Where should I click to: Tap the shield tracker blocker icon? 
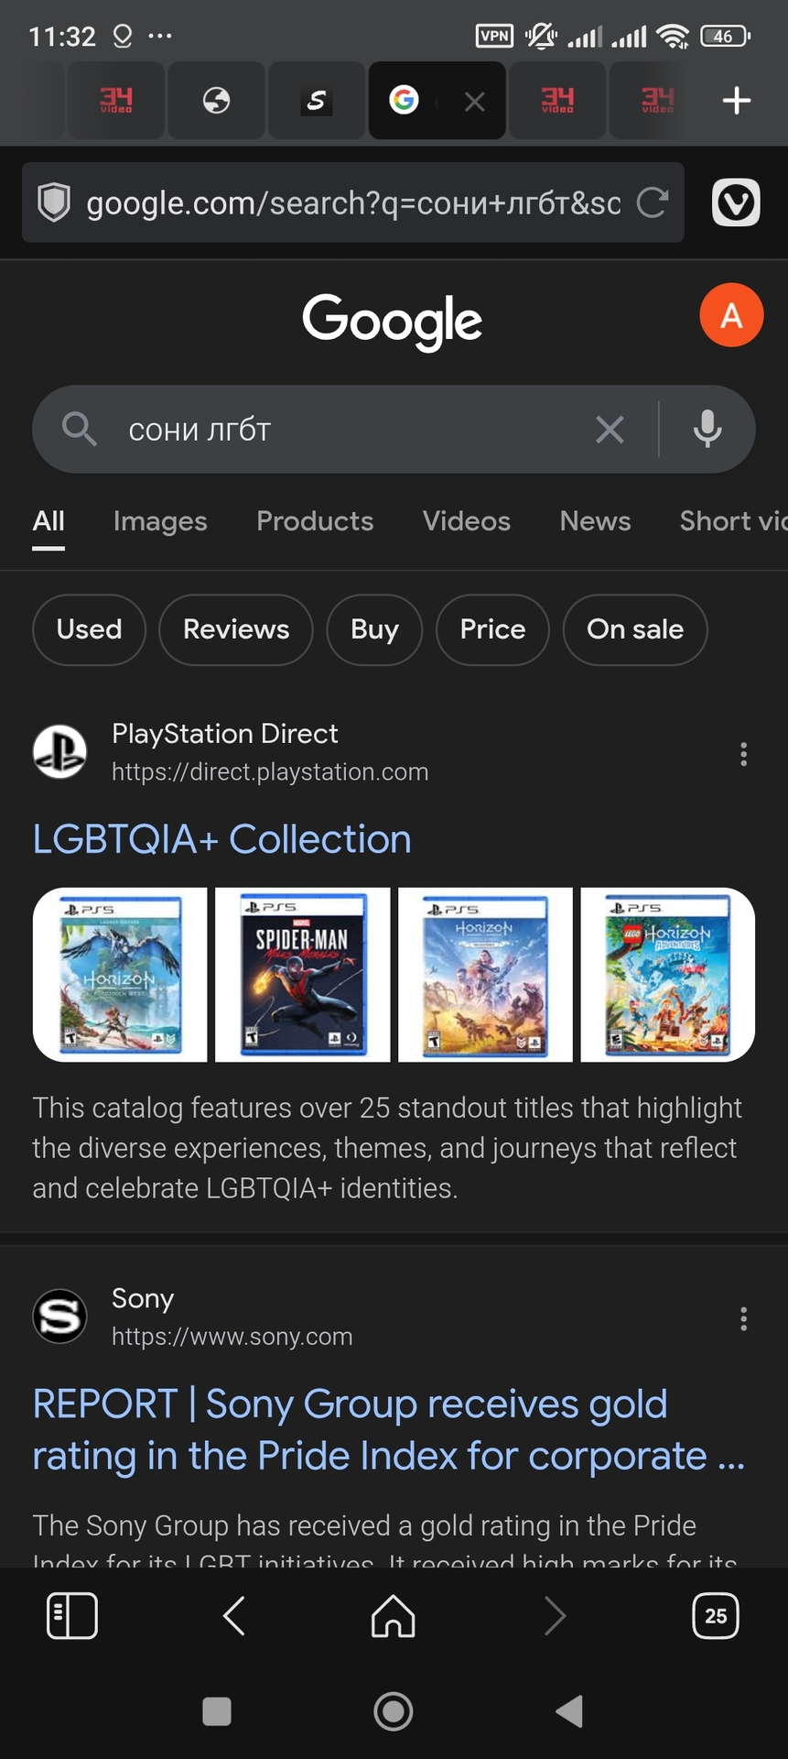tap(54, 202)
